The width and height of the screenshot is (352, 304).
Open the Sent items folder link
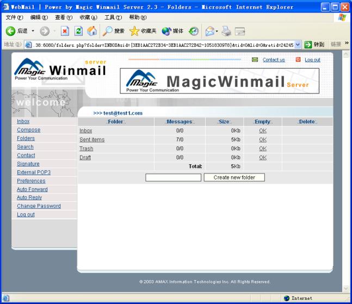click(92, 140)
